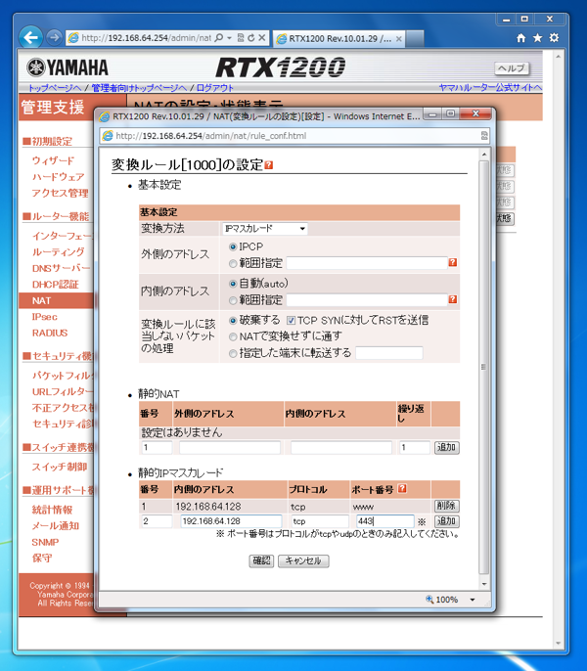Follow ログアウト link
The image size is (587, 671).
click(x=215, y=88)
